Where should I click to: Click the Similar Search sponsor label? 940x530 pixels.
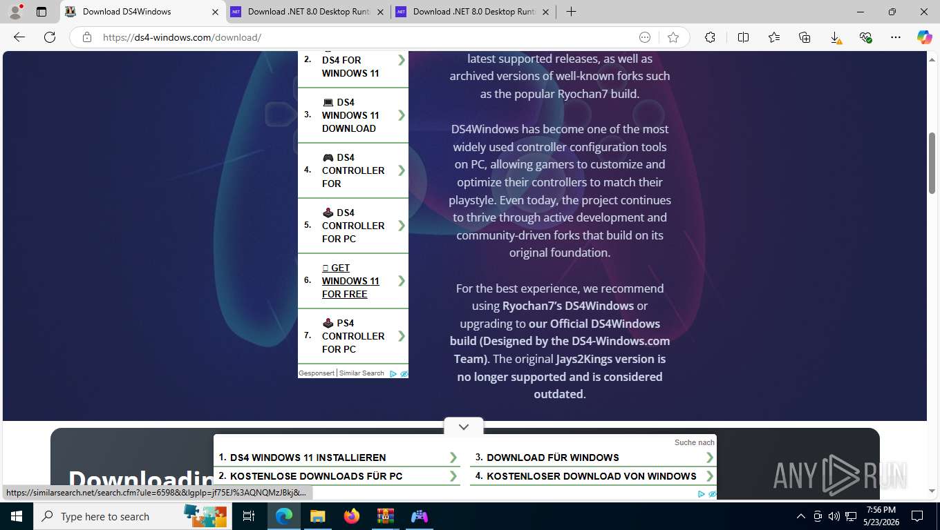[x=361, y=373]
